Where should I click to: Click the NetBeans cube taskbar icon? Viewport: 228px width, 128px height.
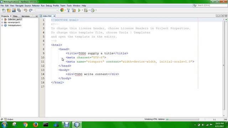(x=77, y=125)
